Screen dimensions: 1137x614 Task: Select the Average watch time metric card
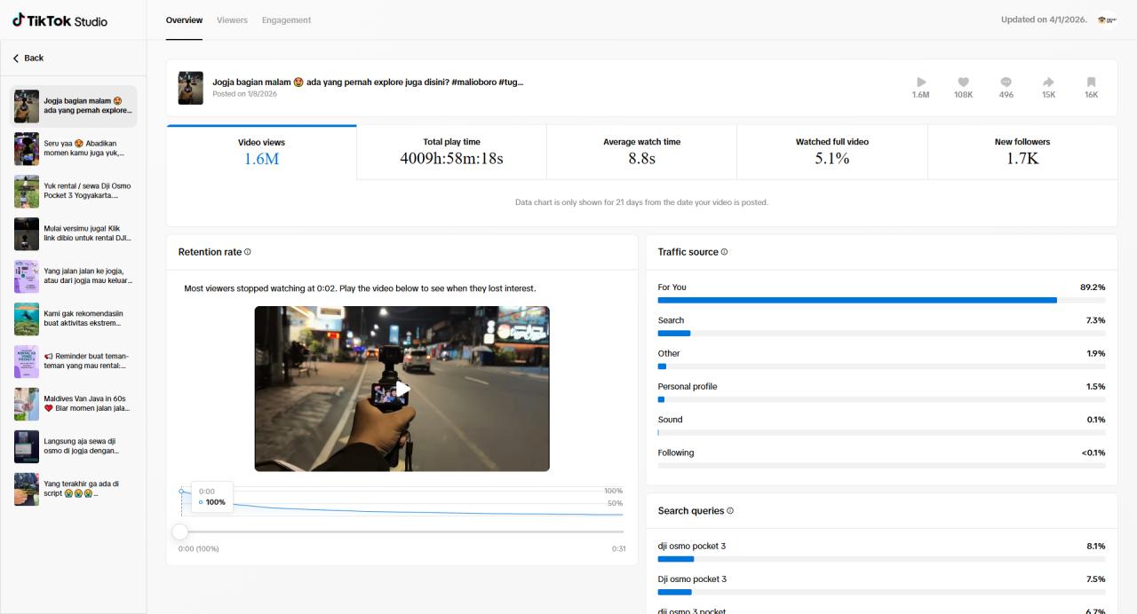tap(641, 152)
